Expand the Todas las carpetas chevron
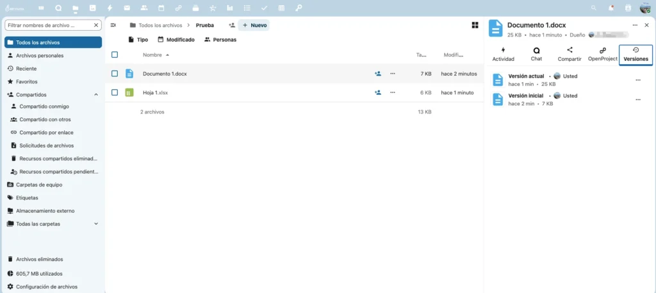 click(x=96, y=224)
